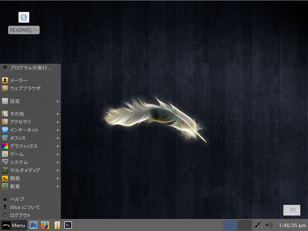Select ヘルプ menu entry
Screen dimensions: 308x231
pyautogui.click(x=30, y=199)
